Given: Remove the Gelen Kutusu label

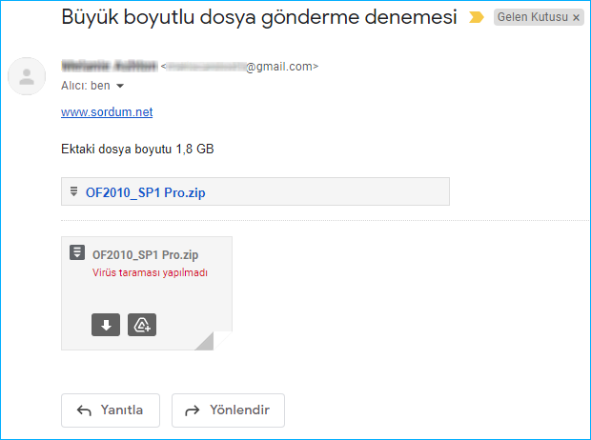Looking at the screenshot, I should point(577,17).
